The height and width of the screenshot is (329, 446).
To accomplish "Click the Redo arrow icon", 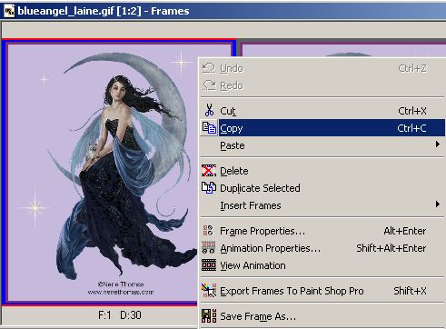I will pos(209,85).
